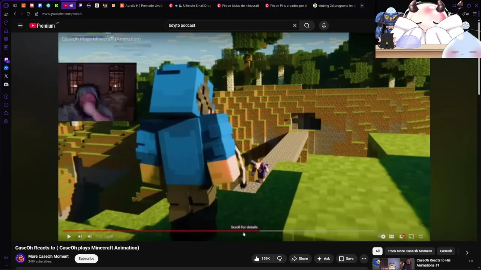Reload the current page
This screenshot has height=270, width=481.
click(x=28, y=14)
